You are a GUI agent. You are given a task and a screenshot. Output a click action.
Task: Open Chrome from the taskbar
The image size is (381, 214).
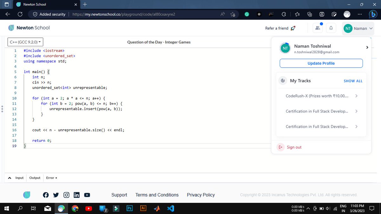(x=75, y=208)
